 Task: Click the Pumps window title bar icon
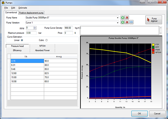(x=3, y=2)
